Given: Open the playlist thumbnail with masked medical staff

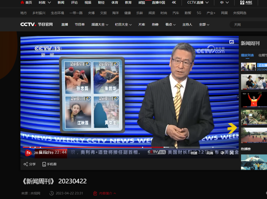Looking at the screenshot, I should [254, 82].
